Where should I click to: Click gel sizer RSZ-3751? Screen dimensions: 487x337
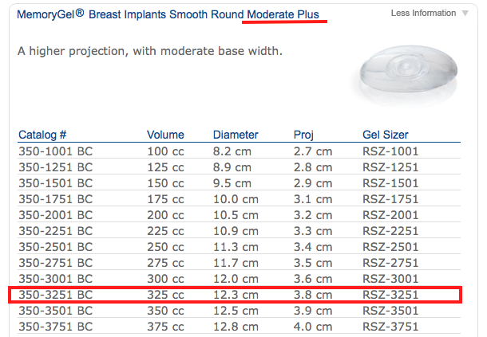(x=390, y=327)
